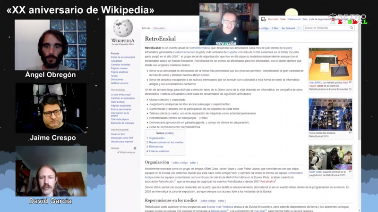Image resolution: width=378 pixels, height=212 pixels.
Task: Open Páginas especiales link
Action: coord(121,106)
